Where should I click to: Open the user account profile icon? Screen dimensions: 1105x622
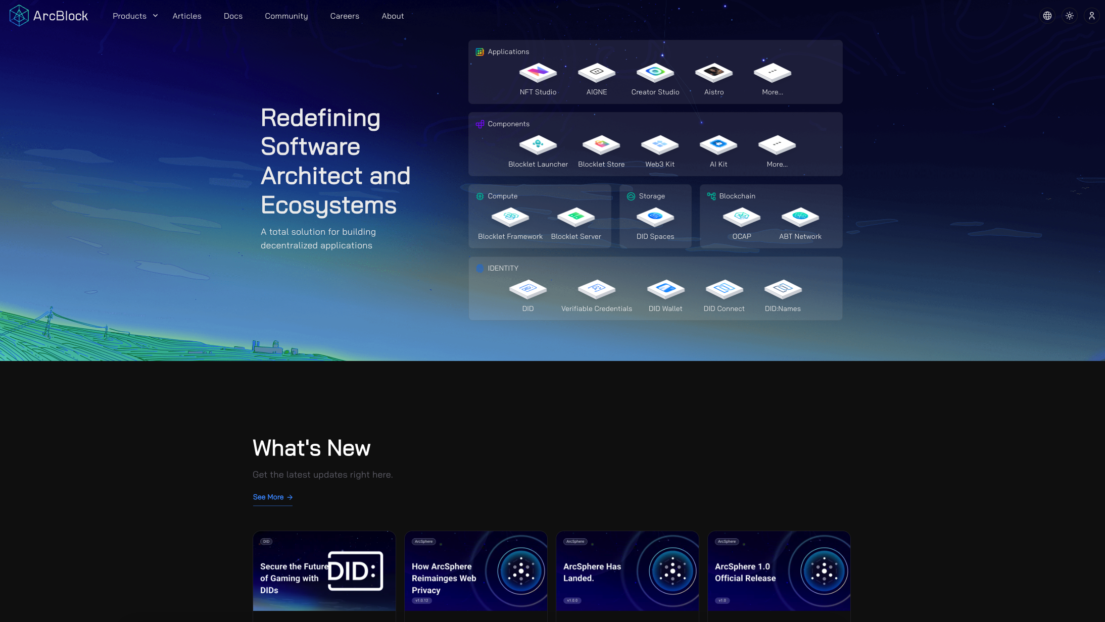coord(1091,16)
